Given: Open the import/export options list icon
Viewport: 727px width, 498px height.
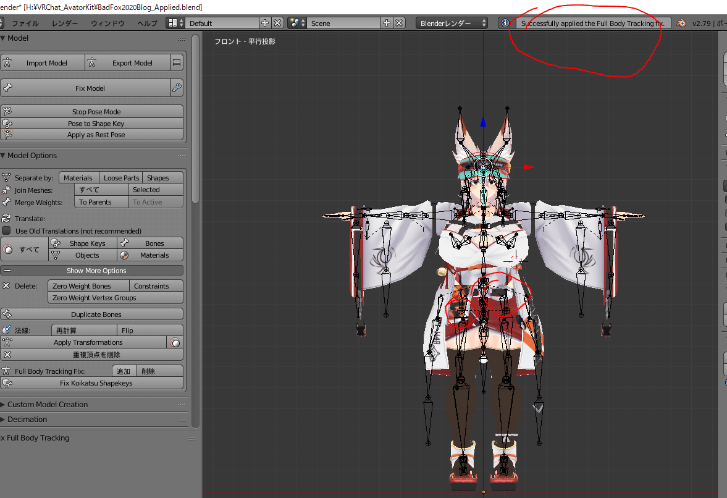Looking at the screenshot, I should coord(177,62).
